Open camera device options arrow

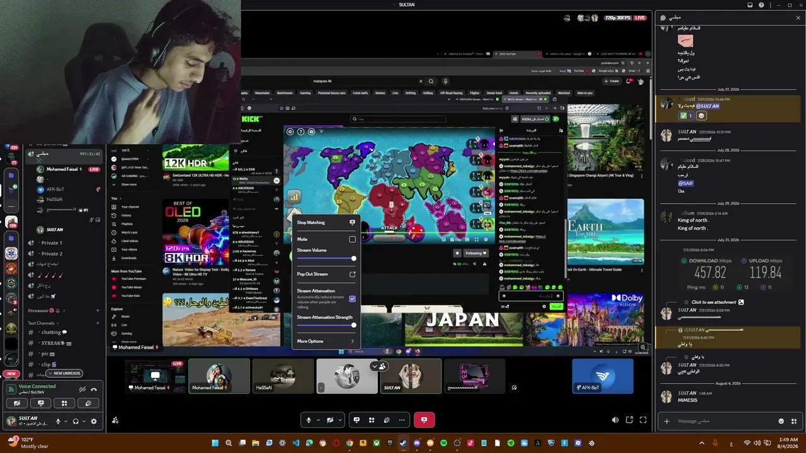pyautogui.click(x=341, y=420)
